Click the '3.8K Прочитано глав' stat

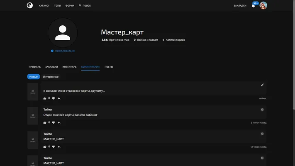(115, 40)
